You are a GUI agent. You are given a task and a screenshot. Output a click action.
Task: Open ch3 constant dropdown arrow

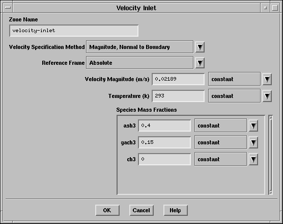(253, 159)
